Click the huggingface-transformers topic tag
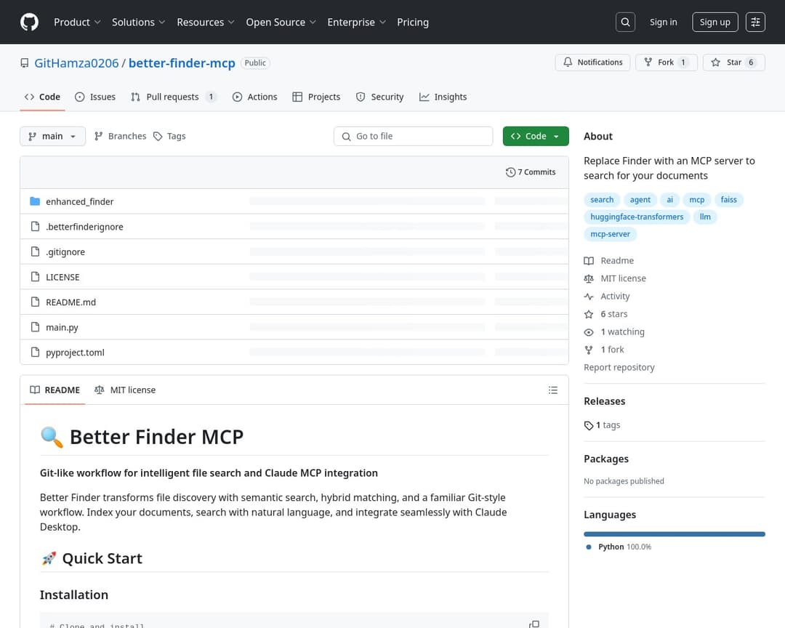Screen dimensions: 785x628 point(637,217)
